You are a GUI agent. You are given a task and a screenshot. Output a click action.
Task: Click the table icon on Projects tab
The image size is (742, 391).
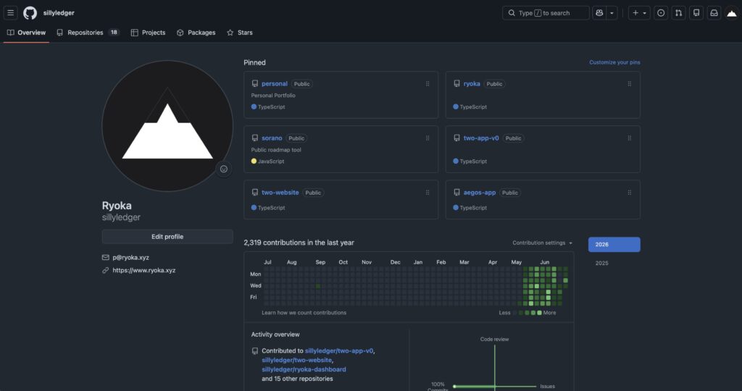coord(134,33)
